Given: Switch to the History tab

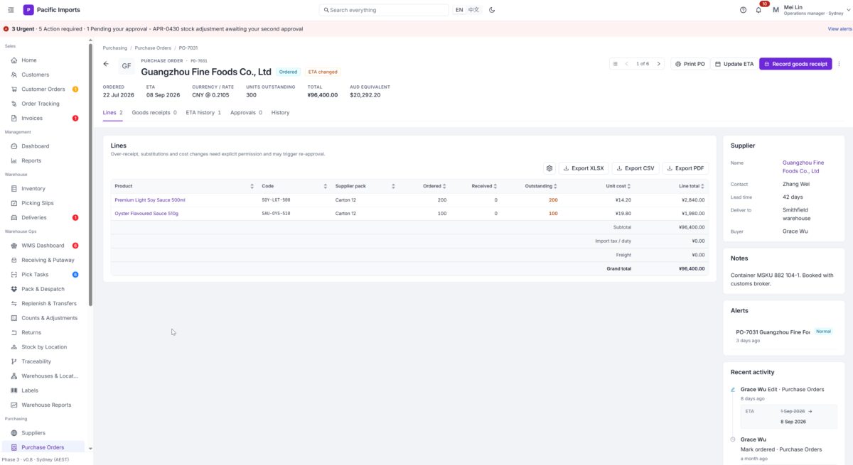Looking at the screenshot, I should (280, 112).
